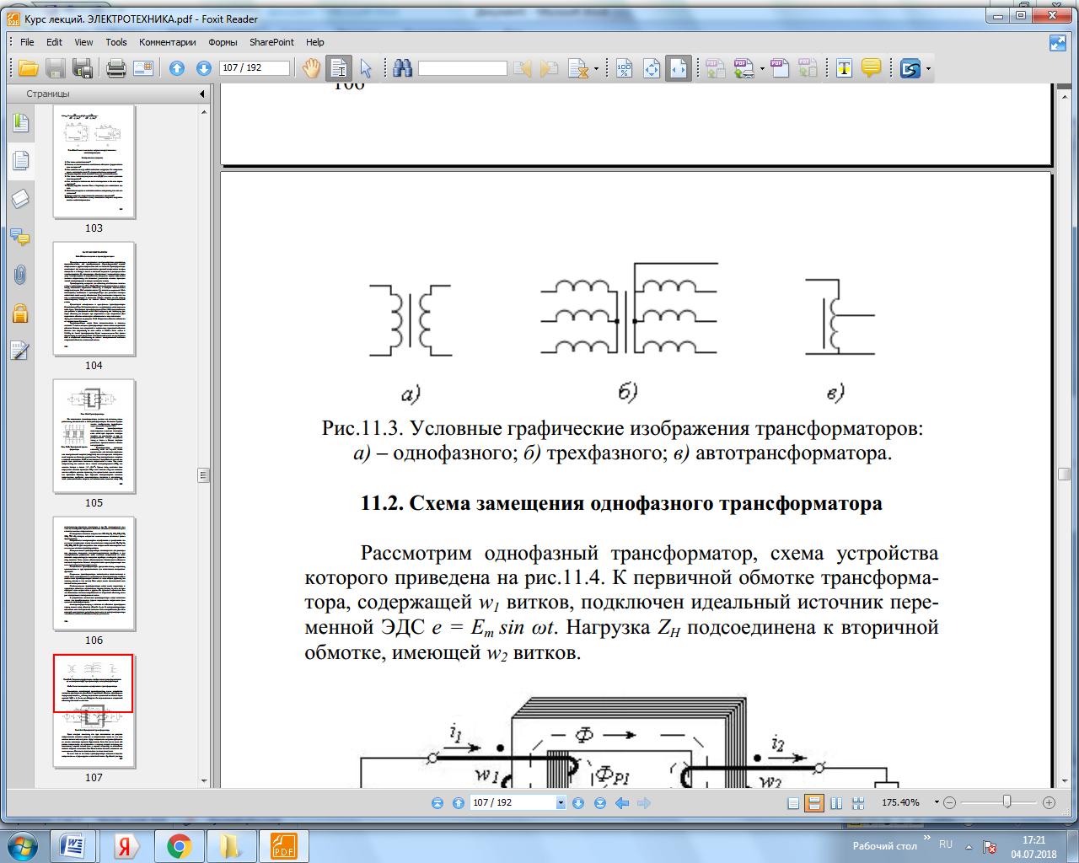Click the toolbar page number field 107 / 192
This screenshot has height=863, width=1079.
click(x=254, y=68)
